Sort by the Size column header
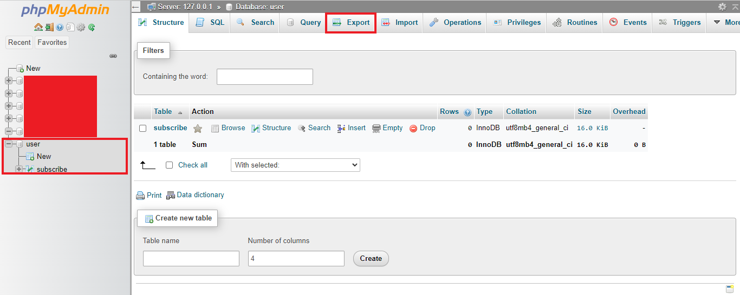The image size is (740, 295). click(x=585, y=112)
